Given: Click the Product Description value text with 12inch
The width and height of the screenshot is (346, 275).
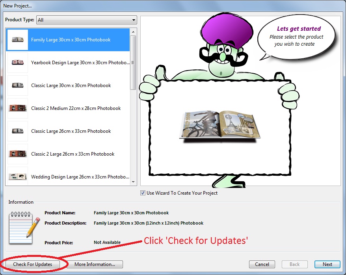Looking at the screenshot, I should [149, 223].
